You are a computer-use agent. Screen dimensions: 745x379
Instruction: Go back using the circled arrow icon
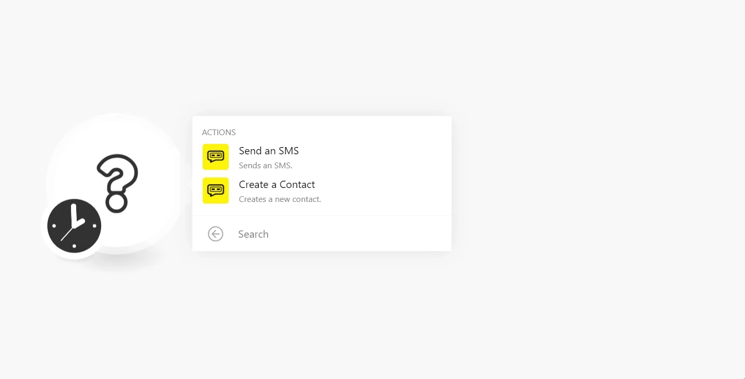[216, 234]
